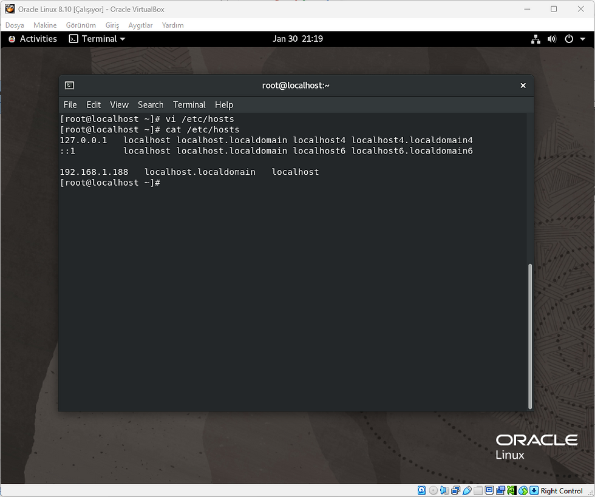Click the GNOME power icon
Screen dimensions: 595x497
pyautogui.click(x=569, y=39)
